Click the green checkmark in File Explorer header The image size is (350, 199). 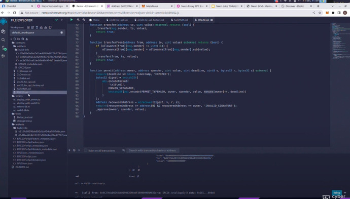point(56,20)
